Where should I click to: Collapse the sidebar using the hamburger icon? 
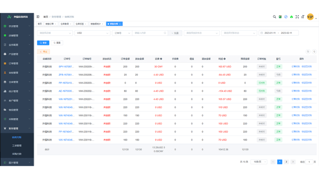[x=38, y=17]
